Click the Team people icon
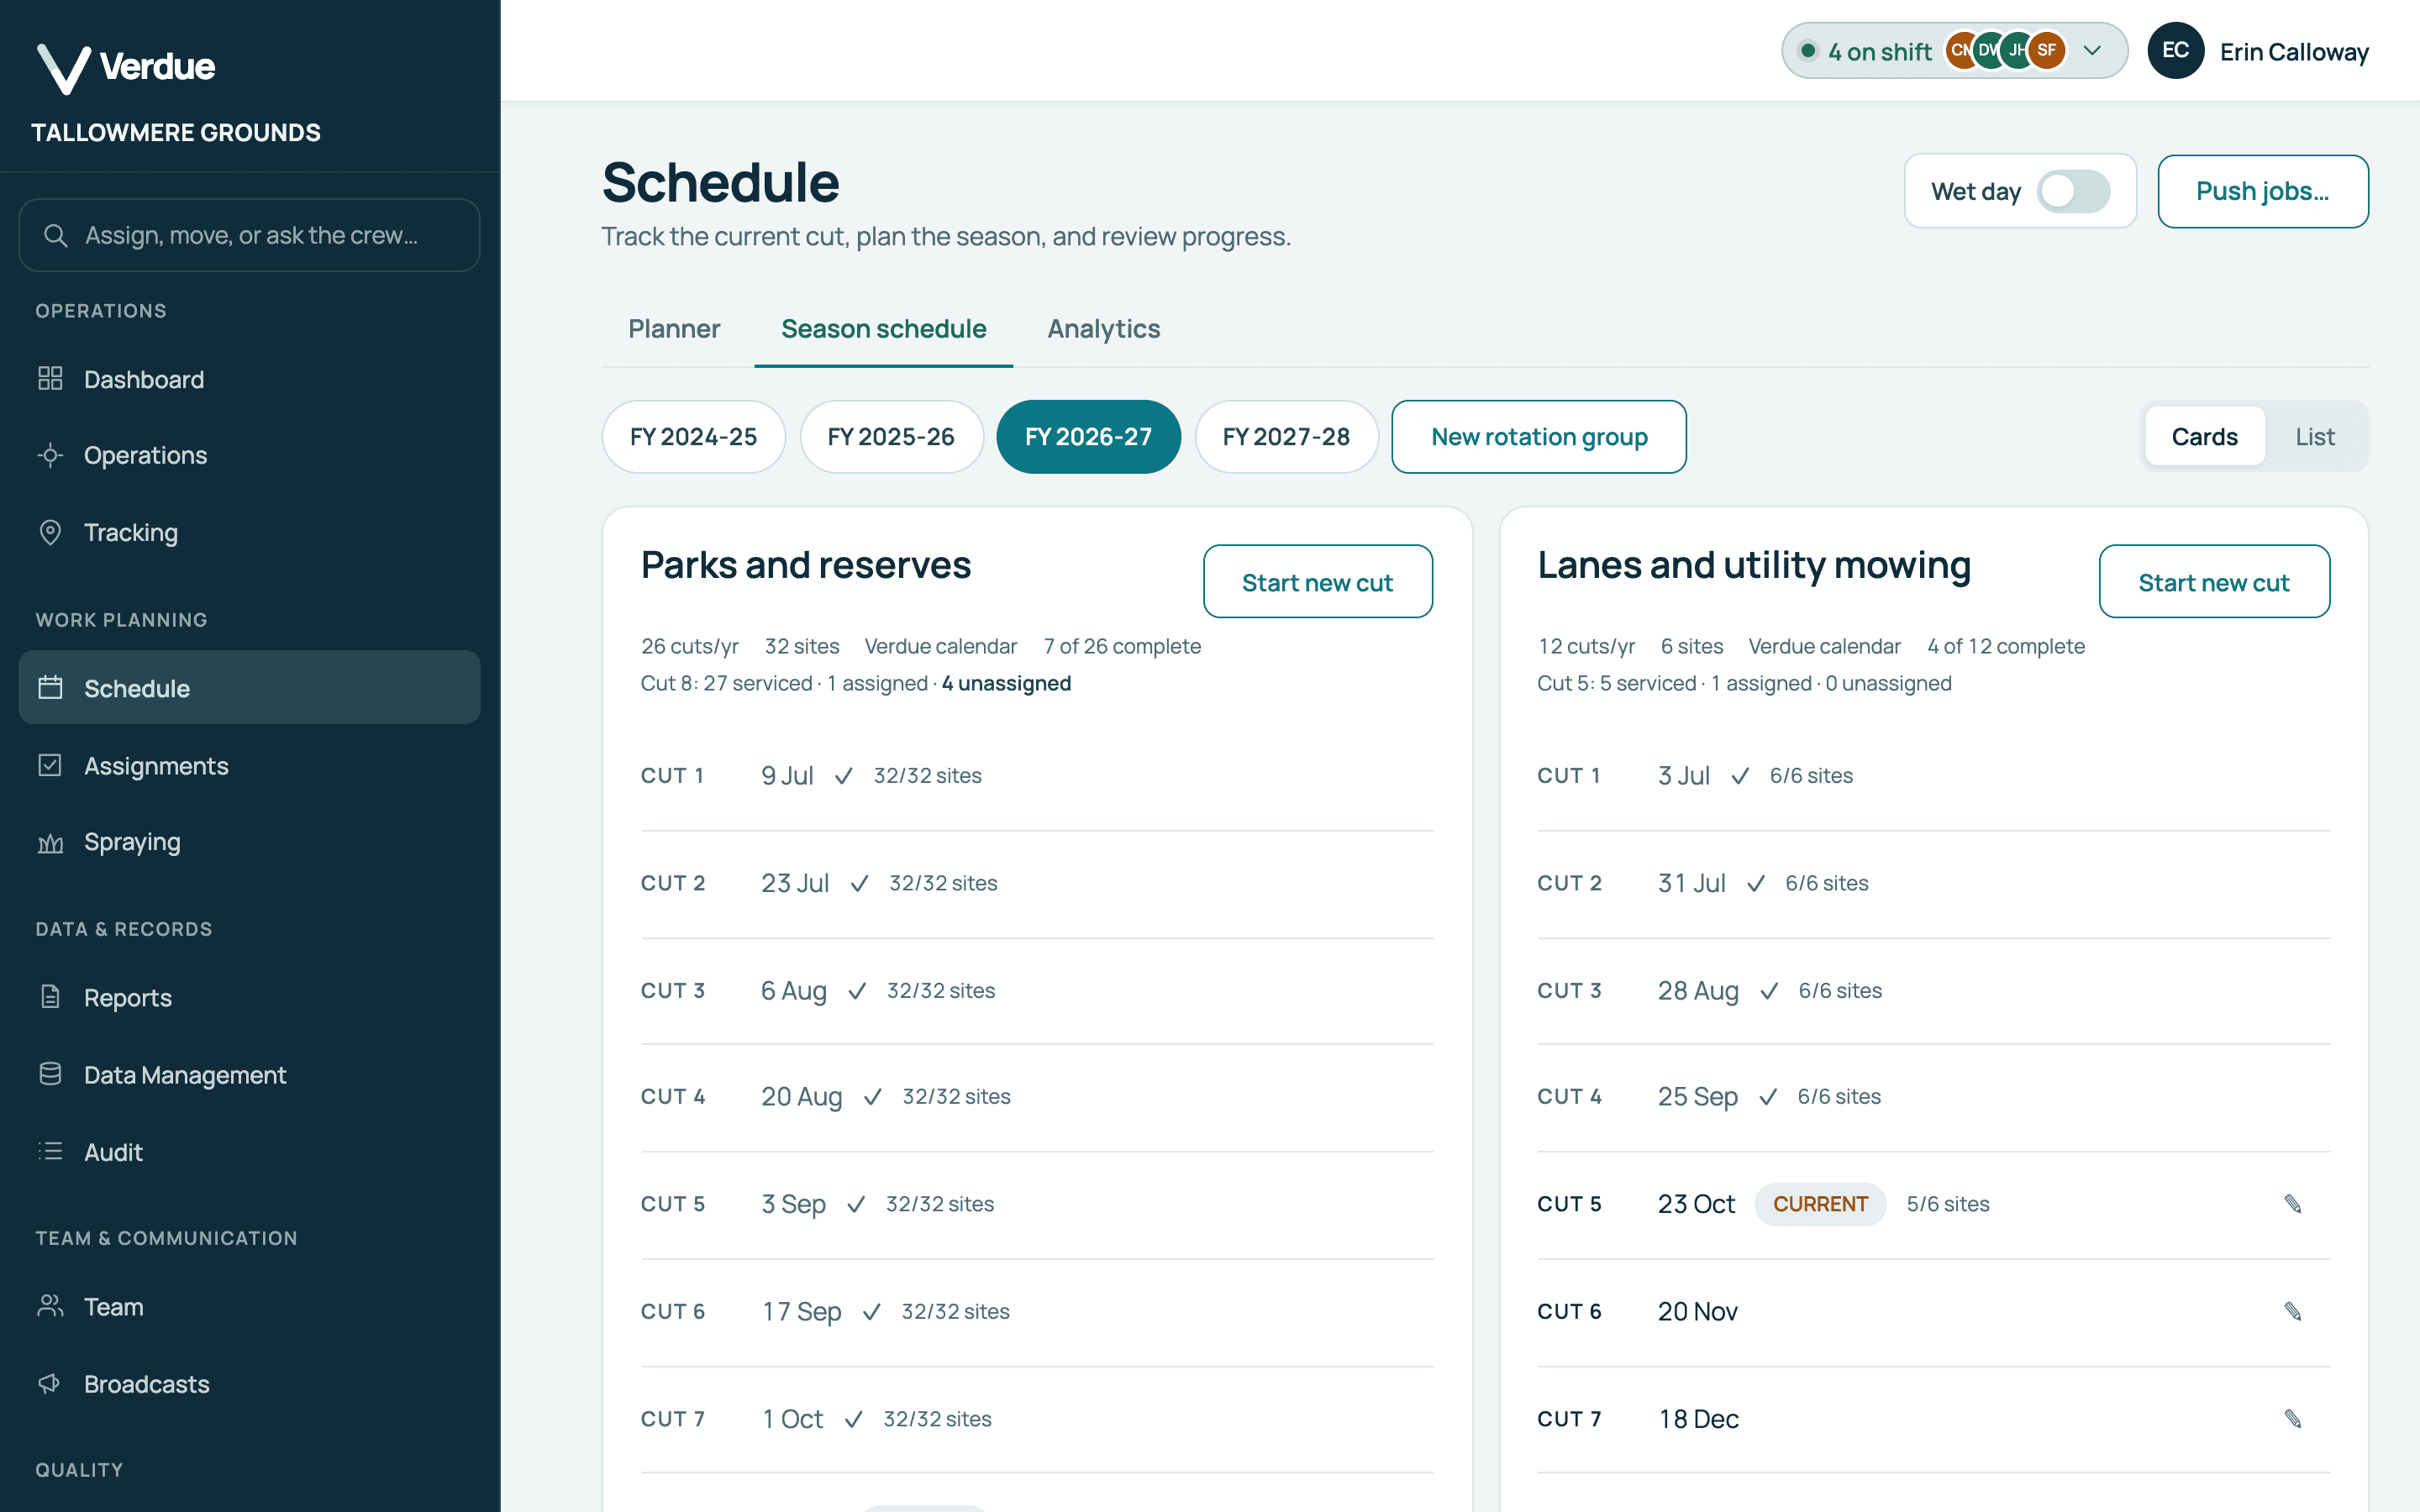Image resolution: width=2420 pixels, height=1512 pixels. point(50,1306)
